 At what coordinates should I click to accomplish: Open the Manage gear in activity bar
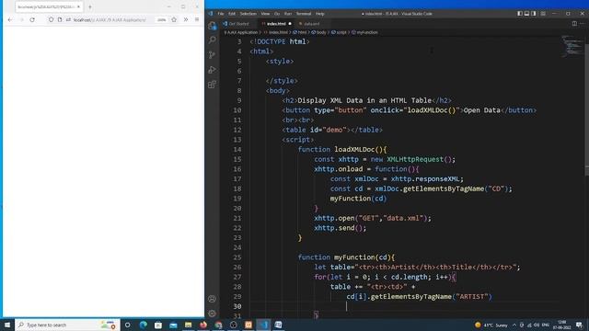tap(213, 314)
